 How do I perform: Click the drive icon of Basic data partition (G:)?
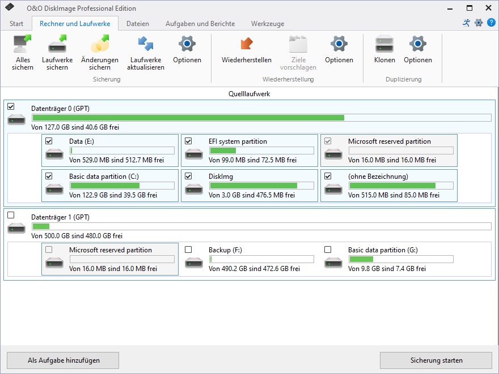(x=333, y=263)
